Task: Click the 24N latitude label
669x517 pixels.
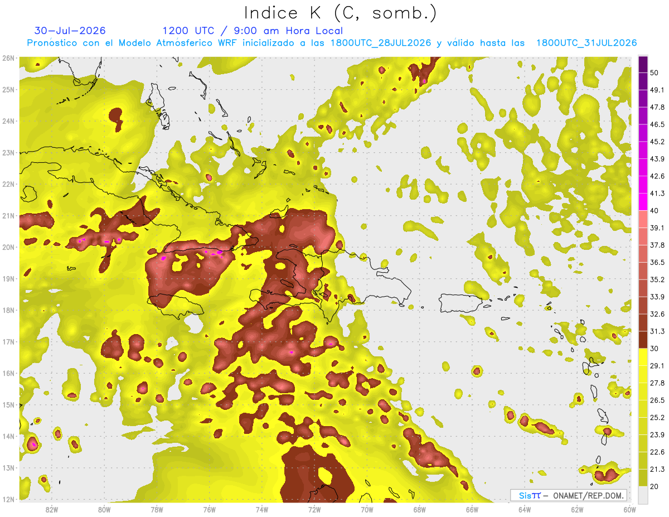Action: (x=8, y=121)
